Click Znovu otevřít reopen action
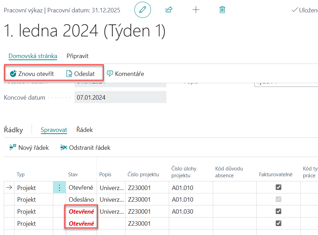The height and width of the screenshot is (235, 318). [32, 74]
